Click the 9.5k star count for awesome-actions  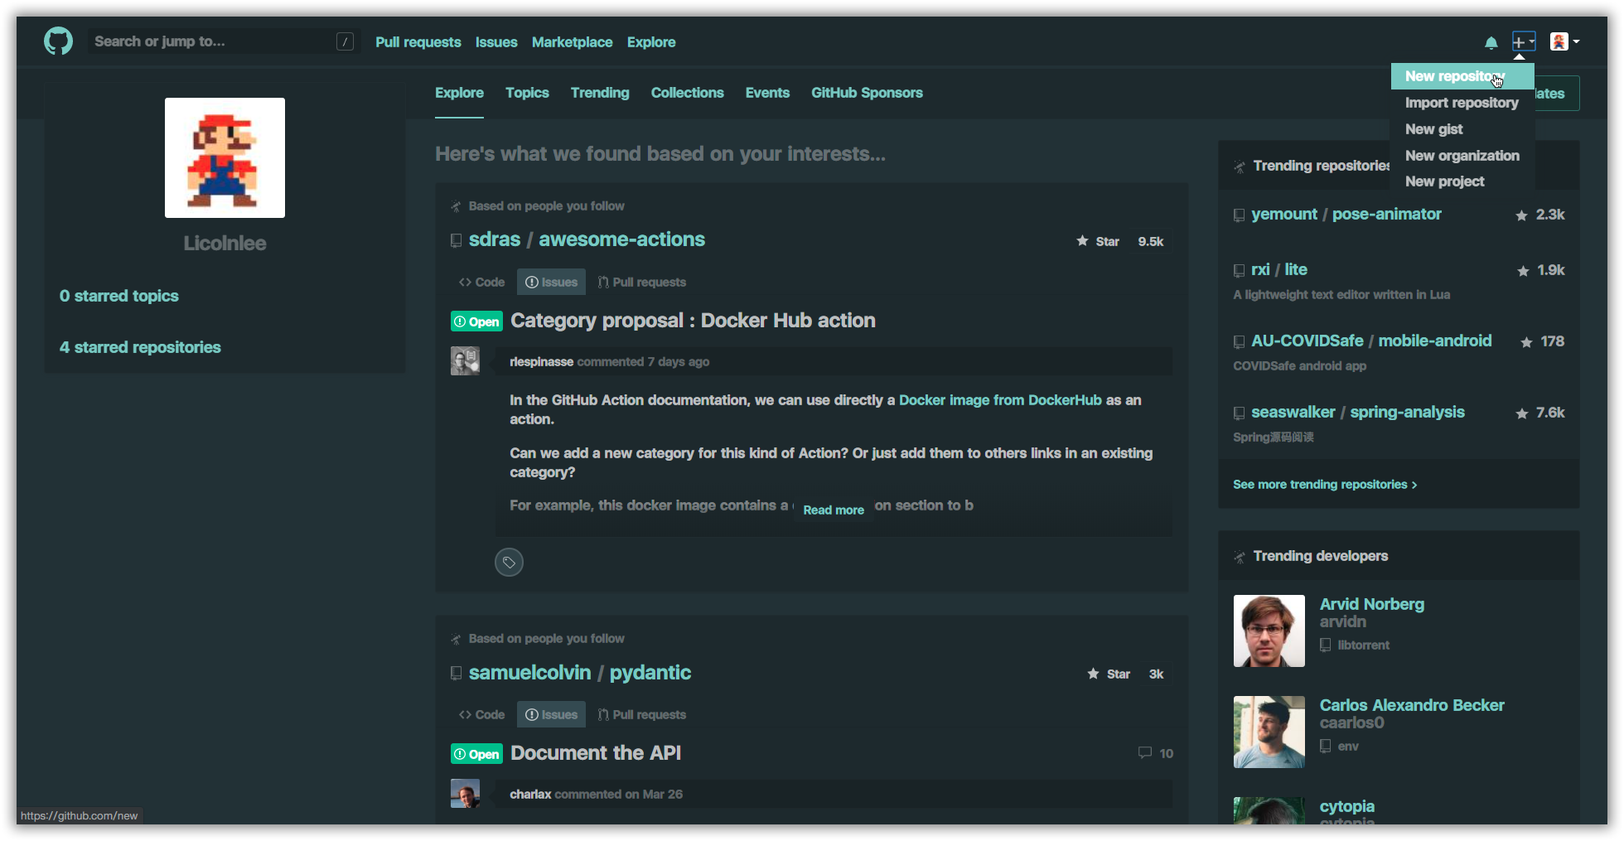[x=1150, y=241]
